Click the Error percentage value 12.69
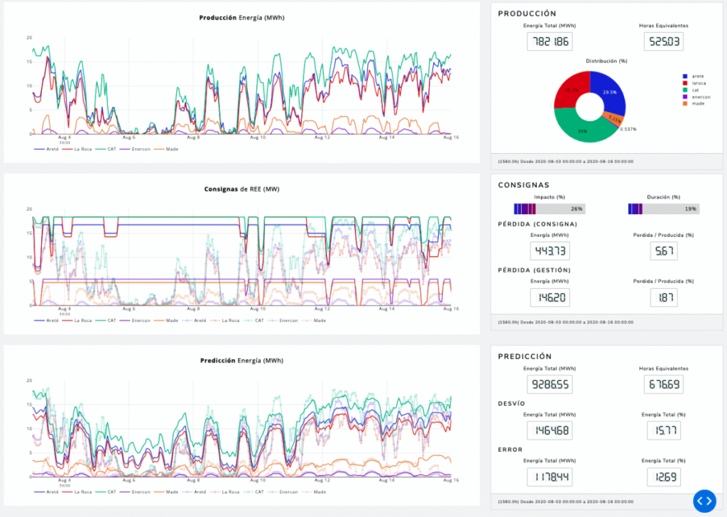Screen dimensions: 727x517 [x=664, y=477]
